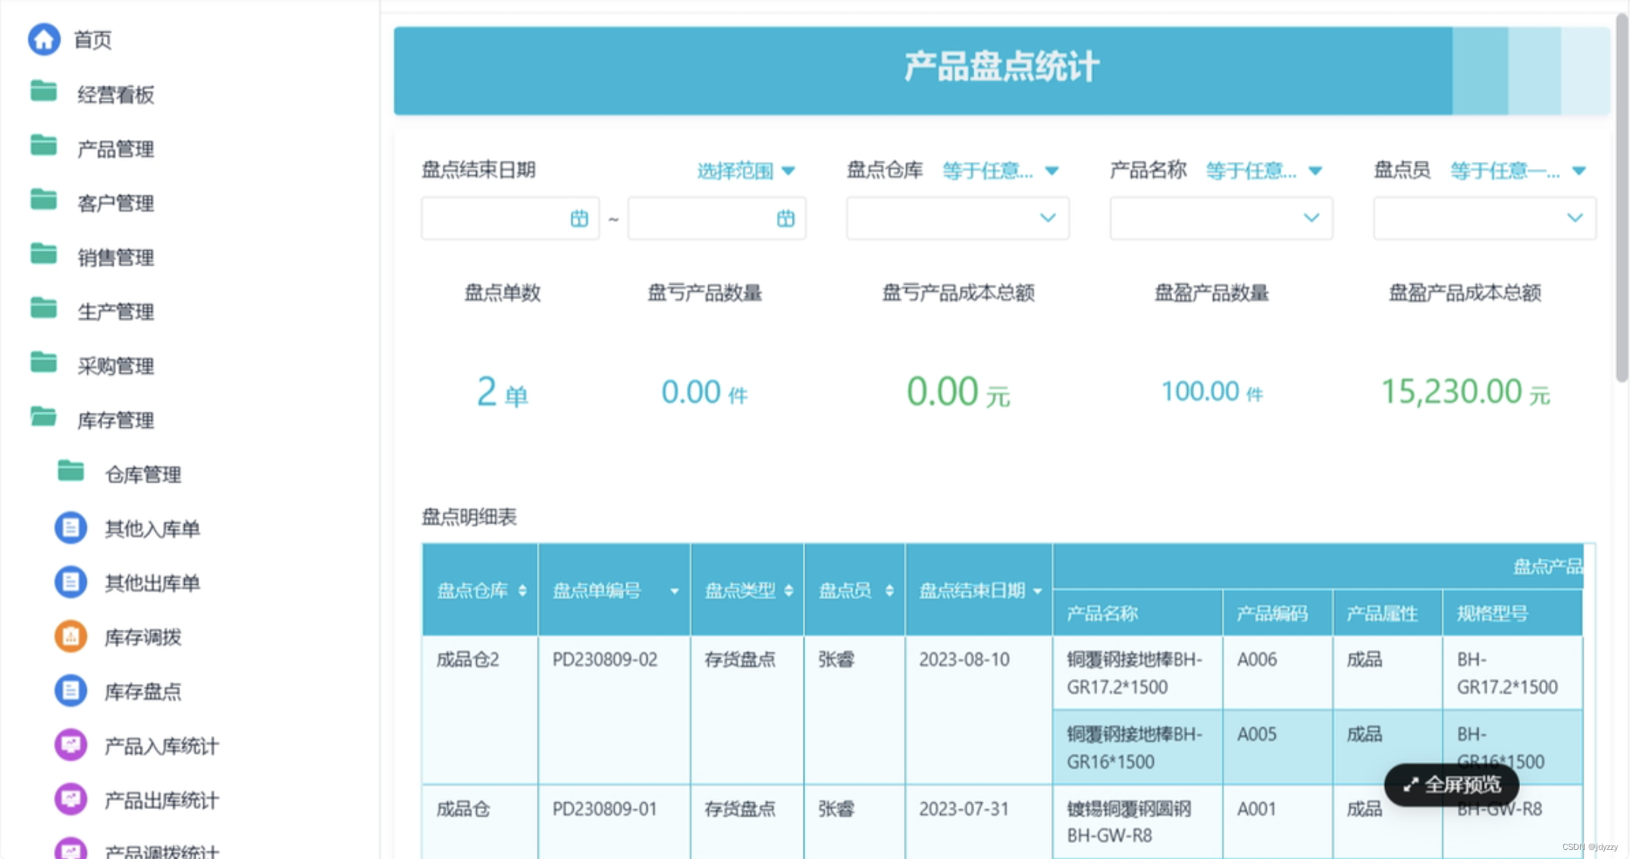Click the 采购管理 folder icon
Screen dimensions: 1630x859
click(44, 363)
